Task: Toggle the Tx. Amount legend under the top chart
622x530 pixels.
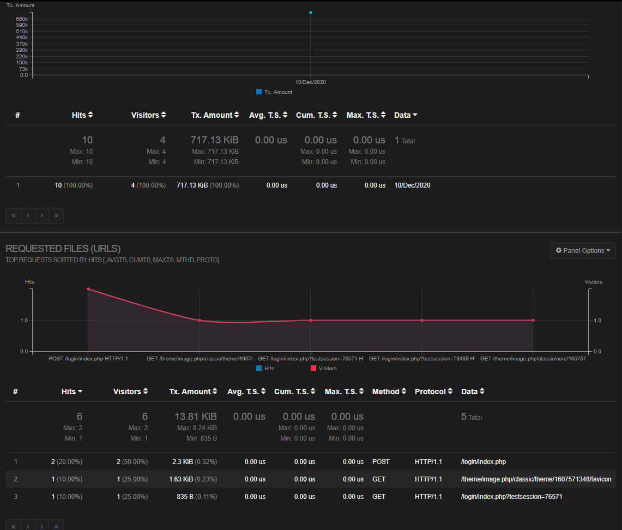Action: (x=274, y=92)
